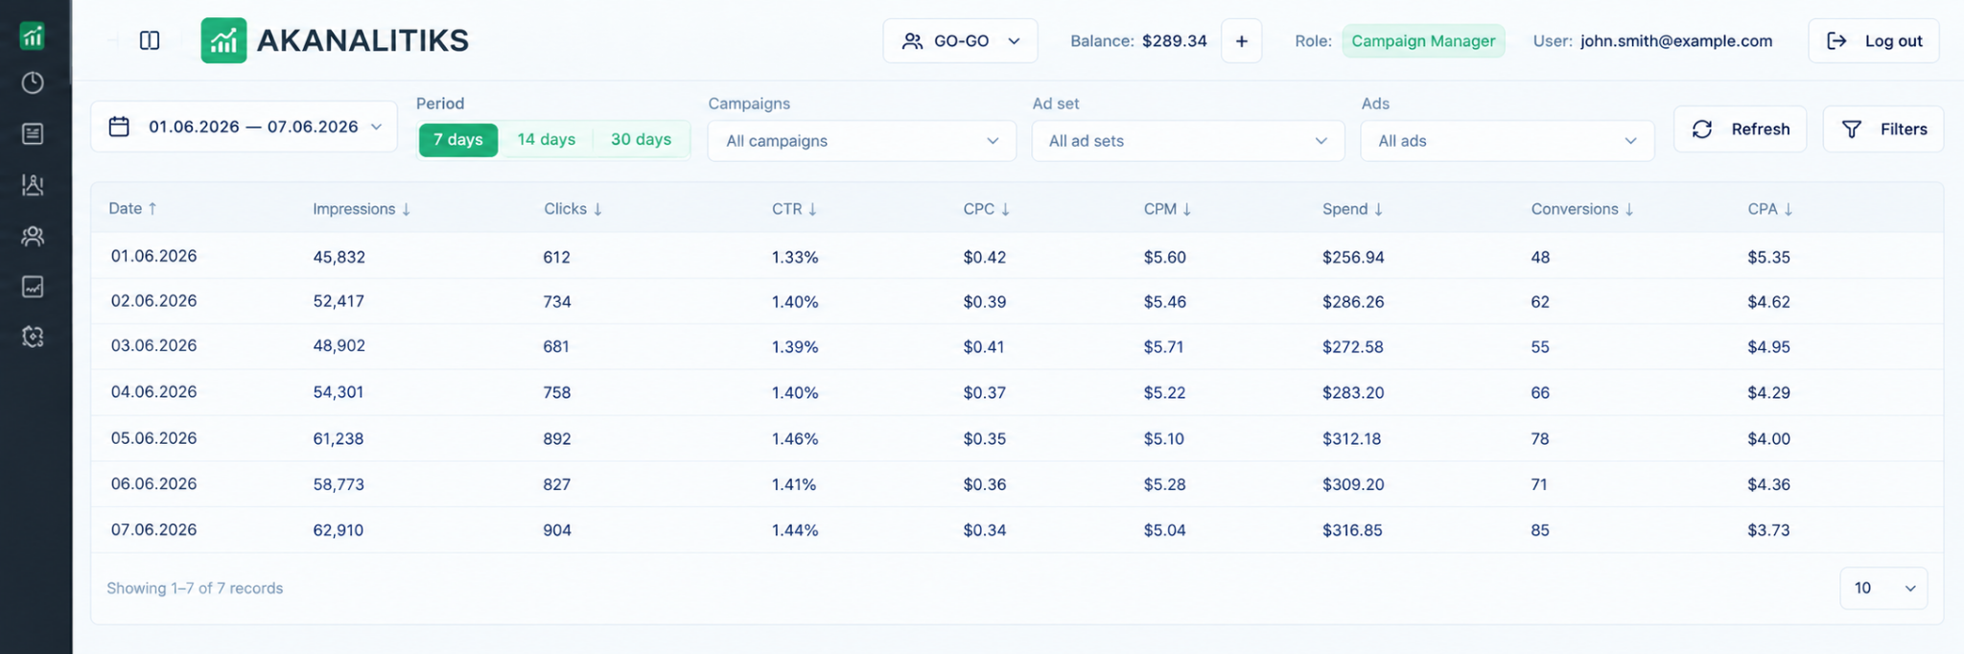Sort table by CTR column header
Viewport: 1964px width, 654px height.
[794, 209]
